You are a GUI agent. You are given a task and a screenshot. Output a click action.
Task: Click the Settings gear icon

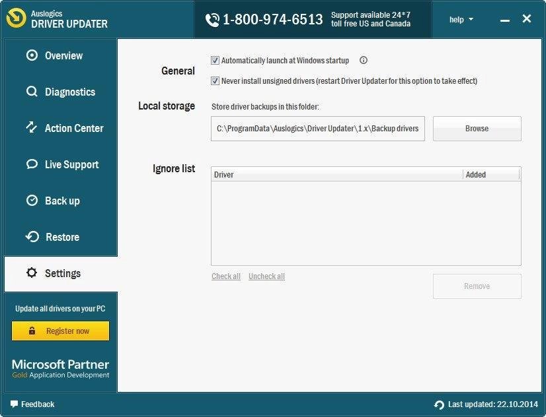(x=32, y=273)
